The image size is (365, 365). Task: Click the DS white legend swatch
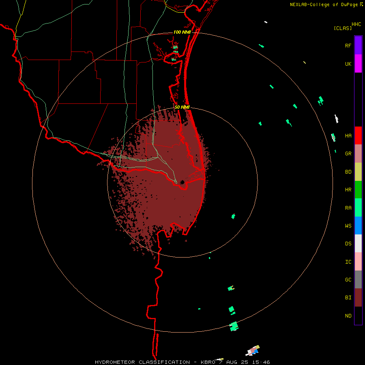(x=358, y=243)
